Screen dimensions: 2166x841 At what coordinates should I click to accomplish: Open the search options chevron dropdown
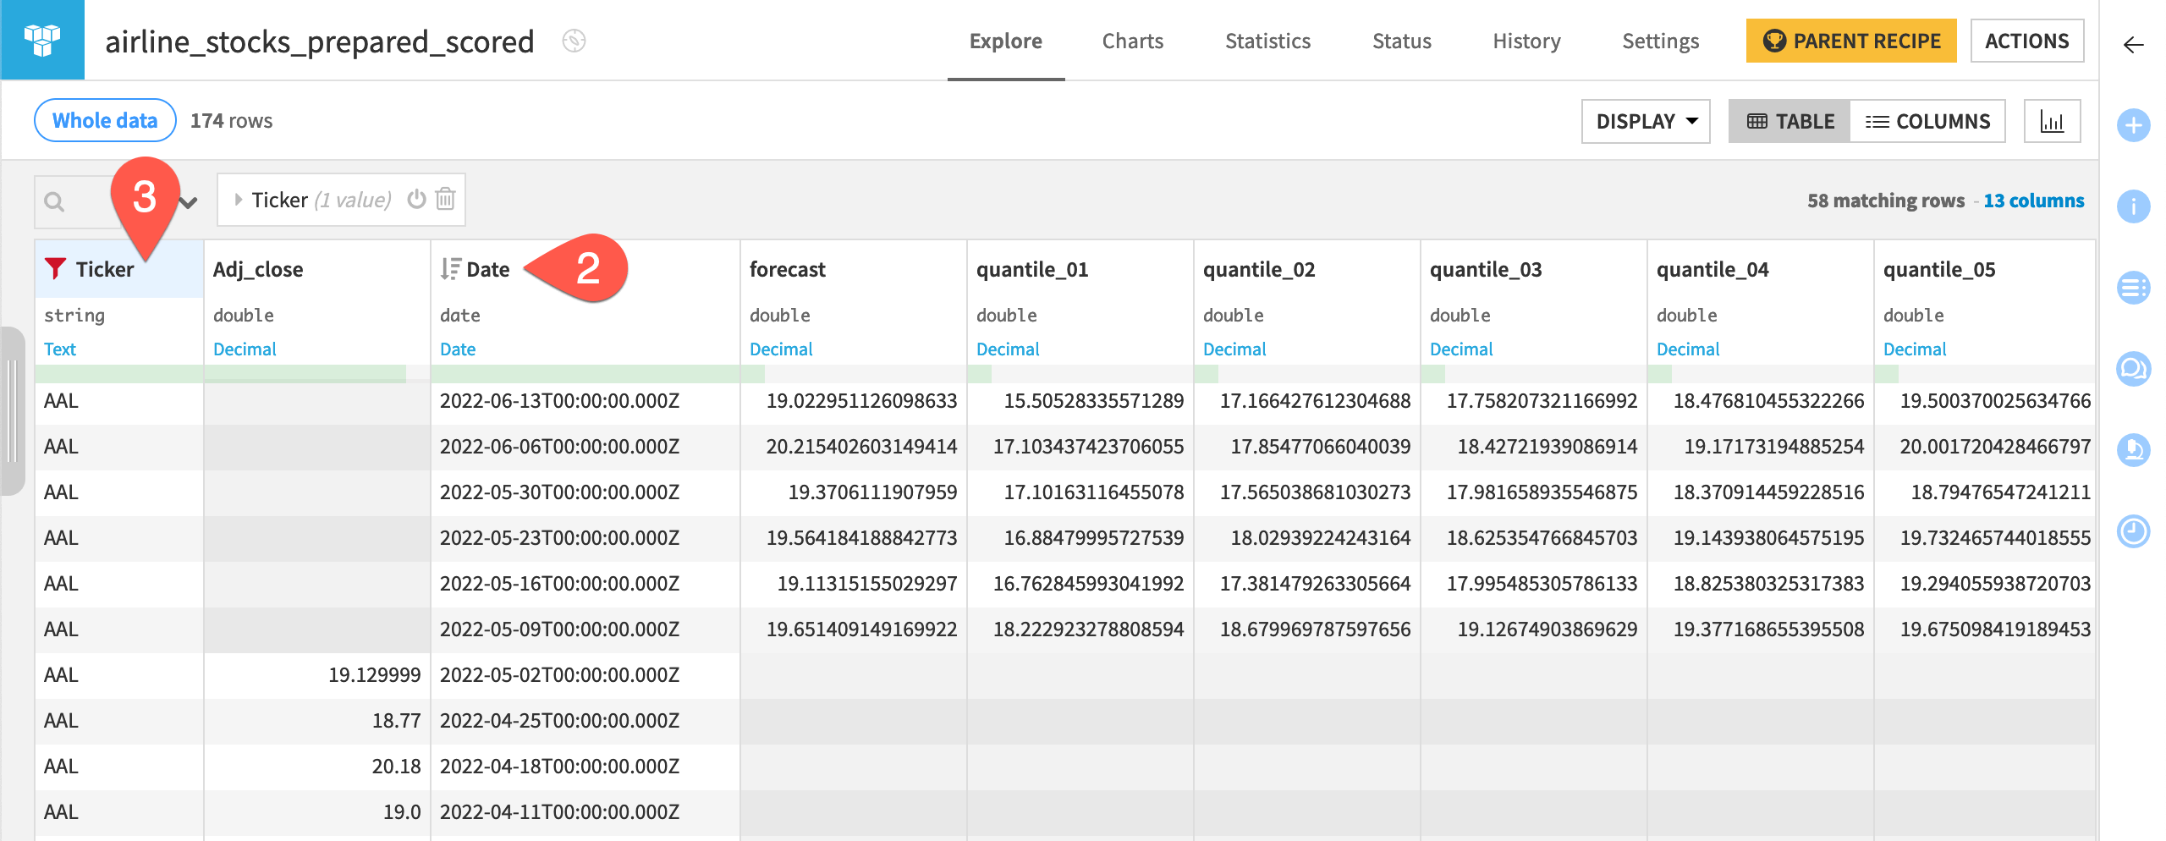(x=189, y=202)
